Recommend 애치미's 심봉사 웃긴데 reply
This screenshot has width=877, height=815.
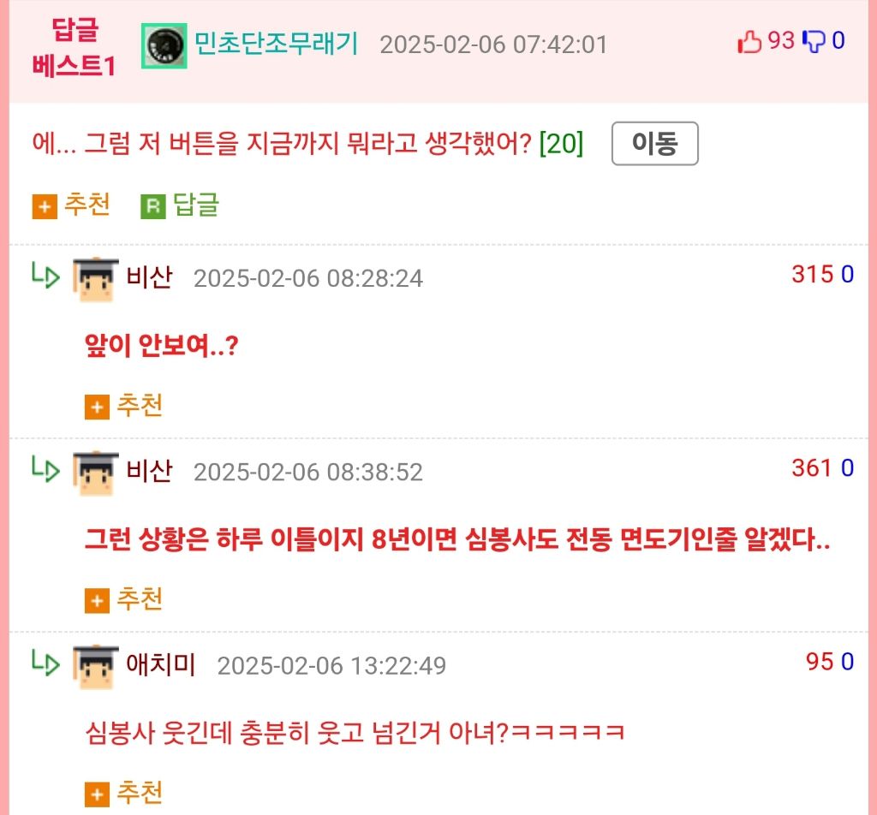[x=123, y=794]
